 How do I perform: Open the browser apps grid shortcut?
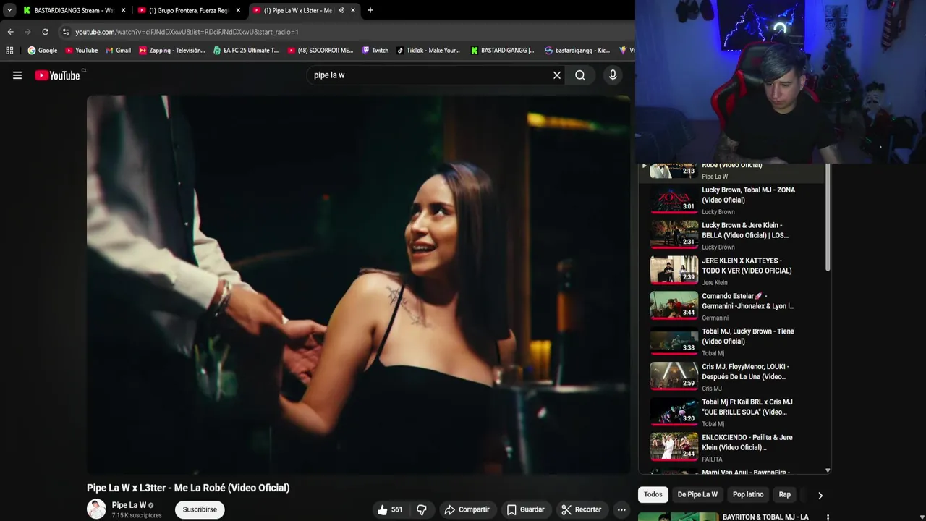(x=9, y=51)
